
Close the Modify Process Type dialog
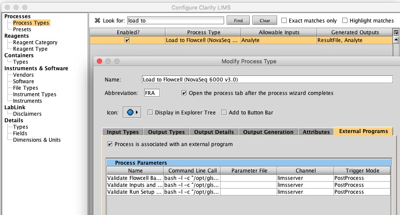(x=99, y=61)
